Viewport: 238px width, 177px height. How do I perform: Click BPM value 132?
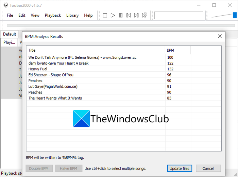[170, 69]
